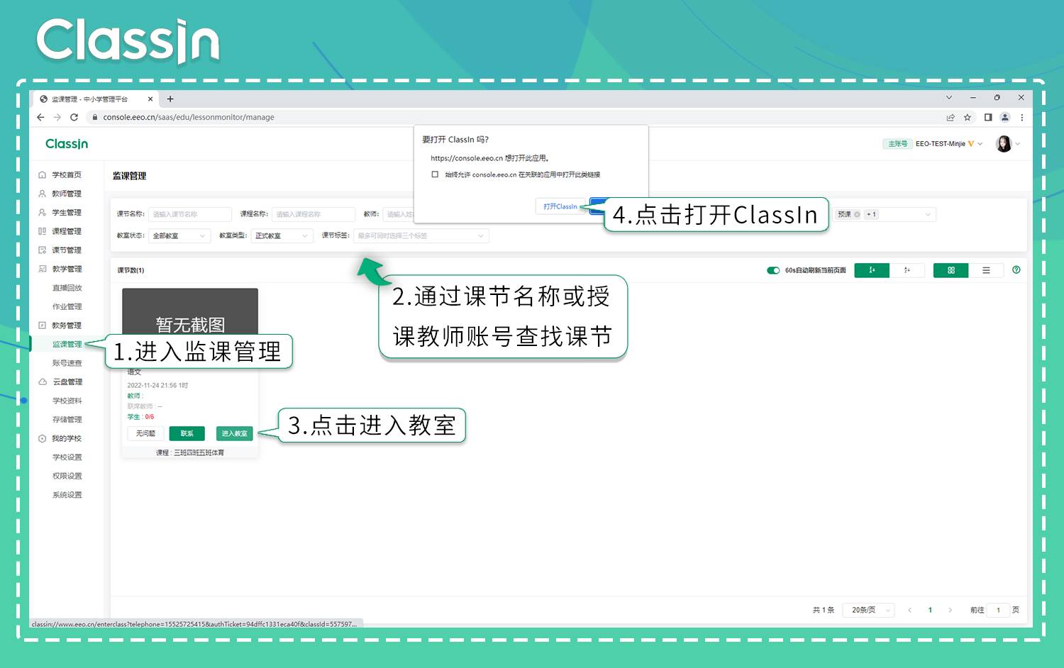The width and height of the screenshot is (1064, 668).
Task: Remove the 预课 tag with x
Action: click(x=857, y=214)
